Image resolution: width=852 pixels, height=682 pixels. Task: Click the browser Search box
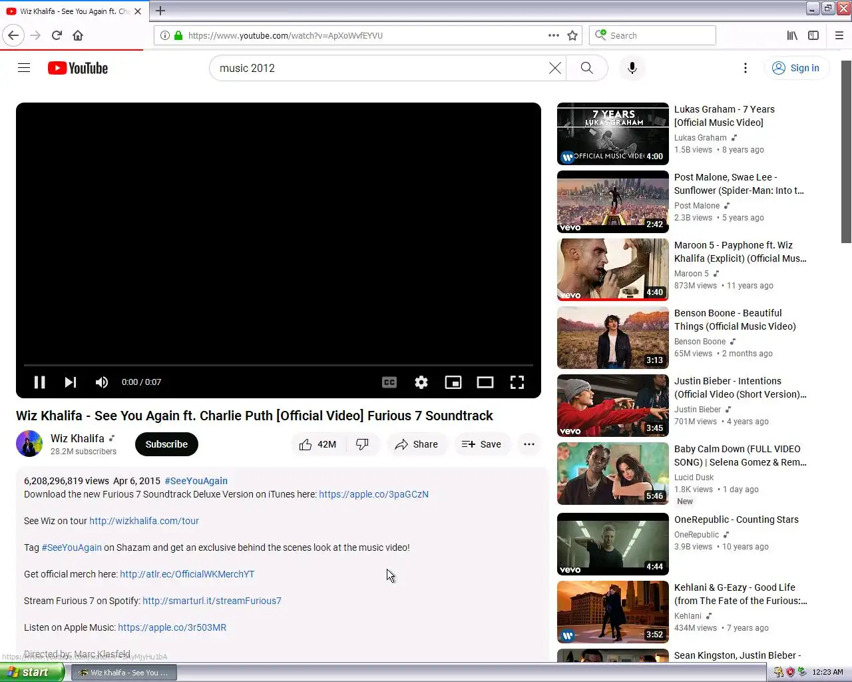(652, 35)
